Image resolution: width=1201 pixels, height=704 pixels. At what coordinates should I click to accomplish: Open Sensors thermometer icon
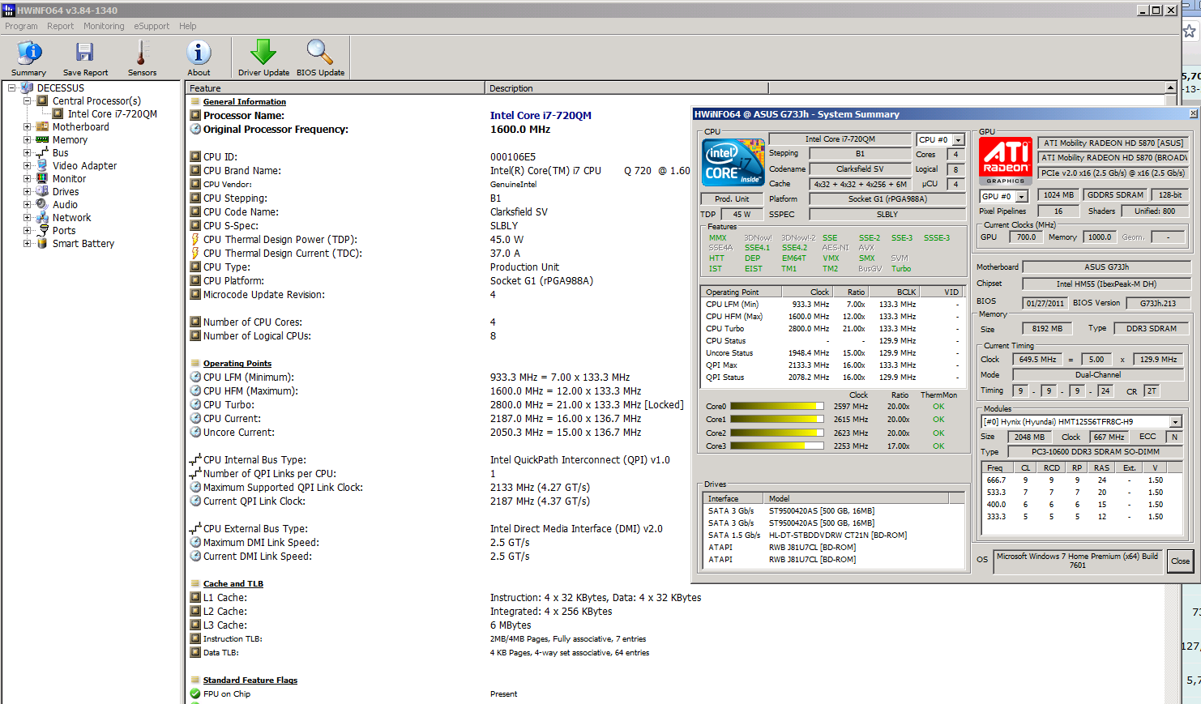[x=142, y=53]
